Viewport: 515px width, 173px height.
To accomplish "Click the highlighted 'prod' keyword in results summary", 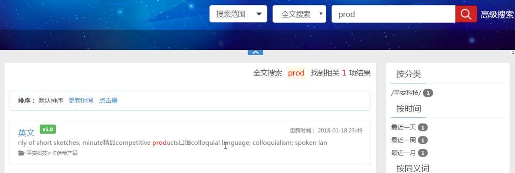I will pos(296,73).
